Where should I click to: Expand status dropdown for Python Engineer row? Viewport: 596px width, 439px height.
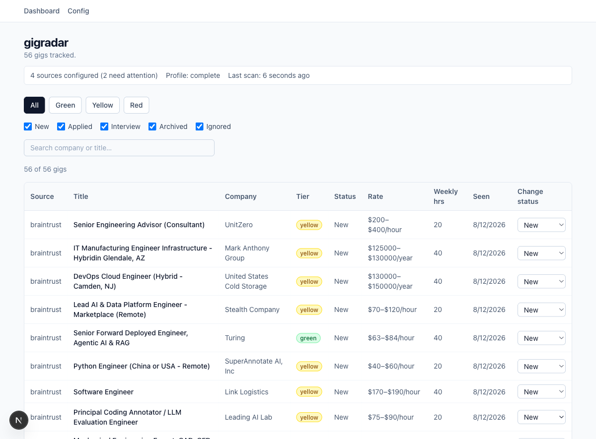click(541, 366)
